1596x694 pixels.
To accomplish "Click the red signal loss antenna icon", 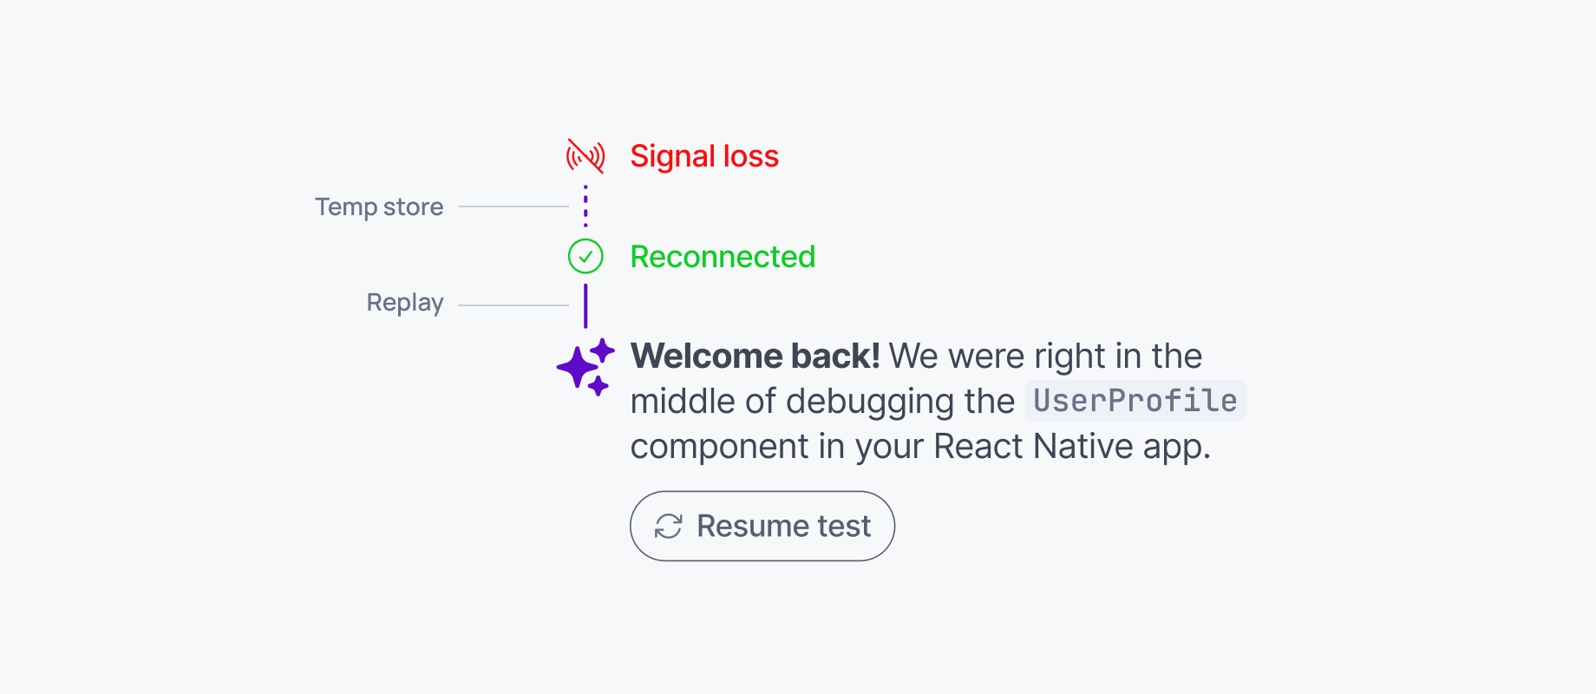I will point(585,156).
